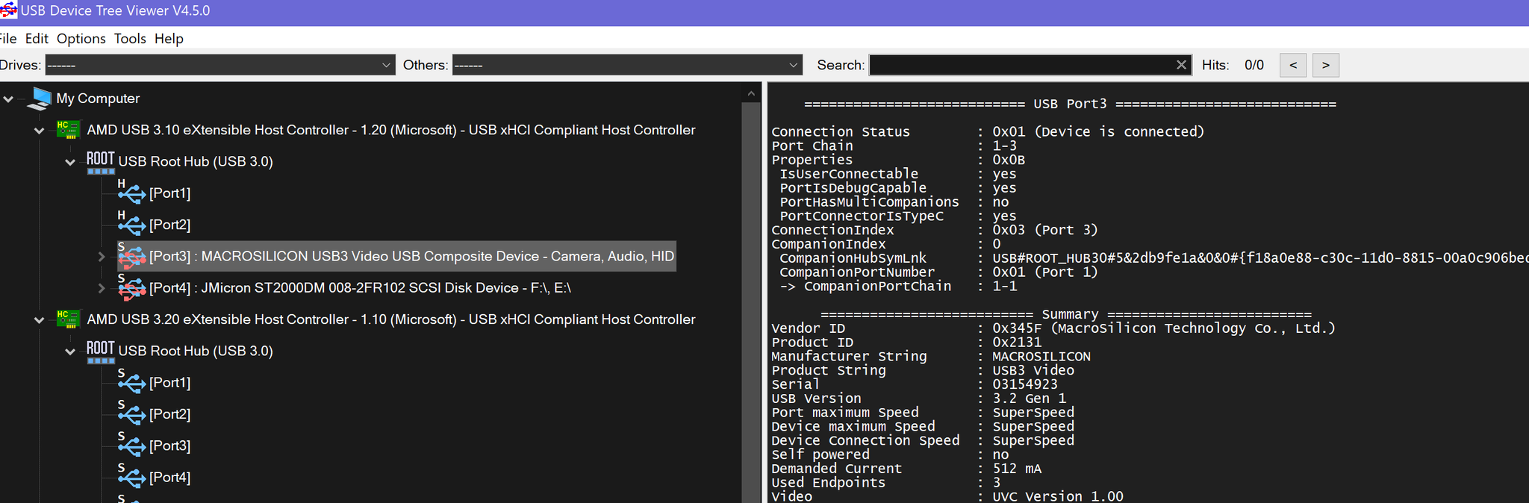Collapse AMD USB 3.10 host controller node
Image resolution: width=1529 pixels, height=503 pixels.
click(x=39, y=131)
